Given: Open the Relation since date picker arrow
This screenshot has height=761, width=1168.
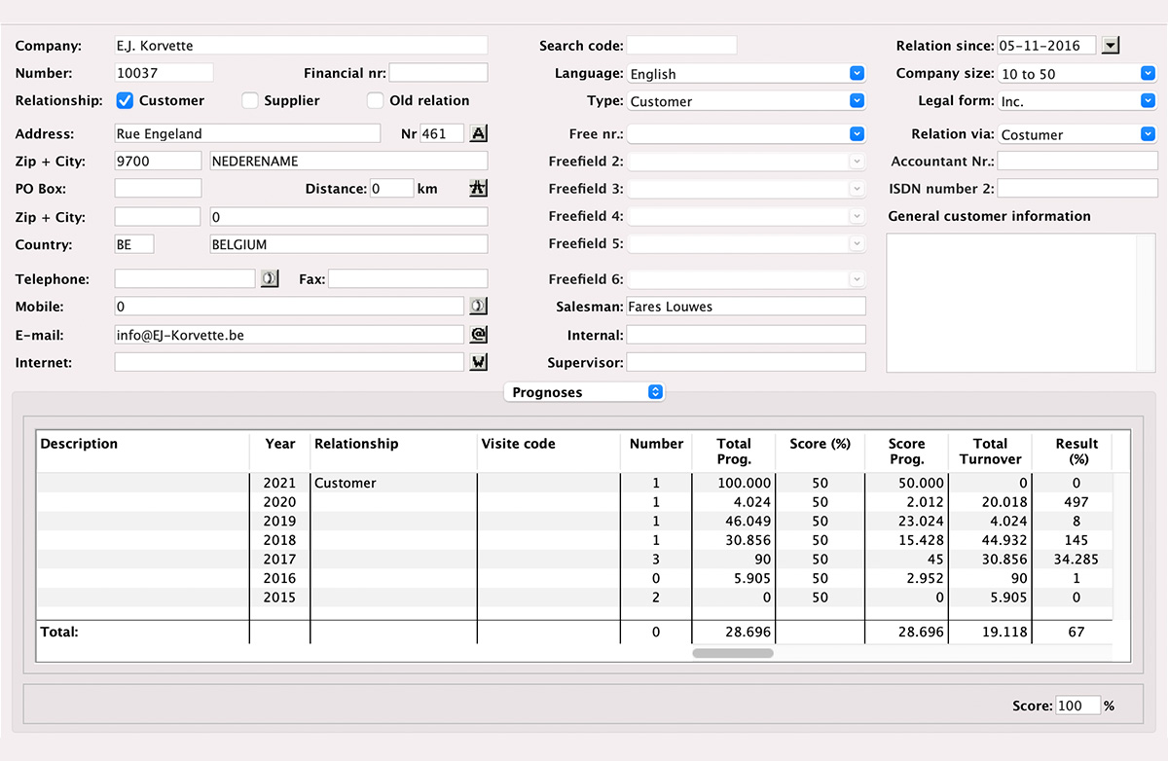Looking at the screenshot, I should tap(1113, 45).
